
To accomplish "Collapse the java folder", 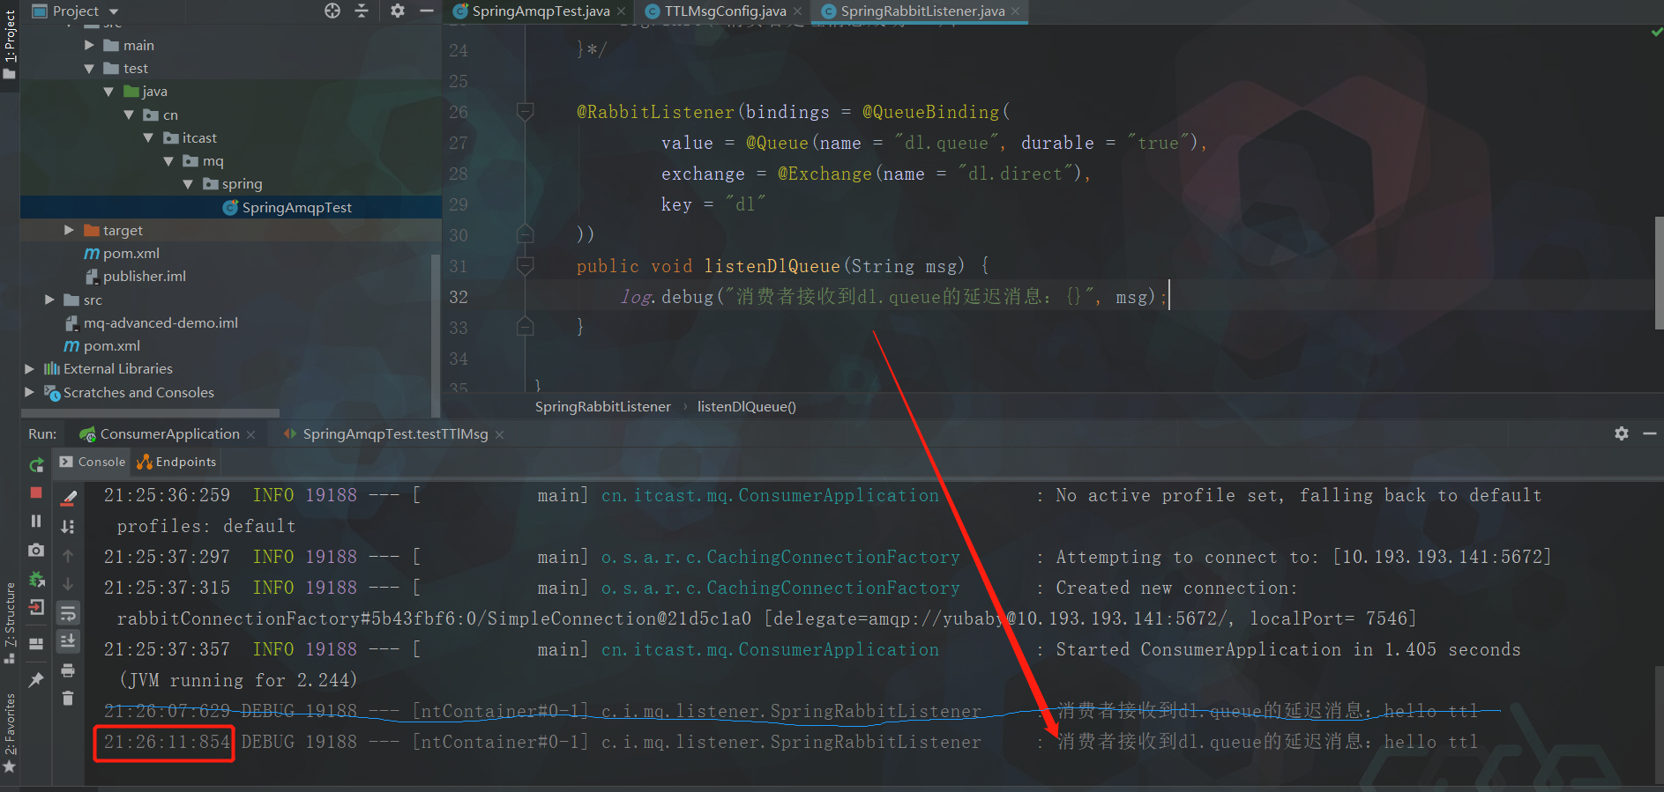I will pyautogui.click(x=108, y=92).
